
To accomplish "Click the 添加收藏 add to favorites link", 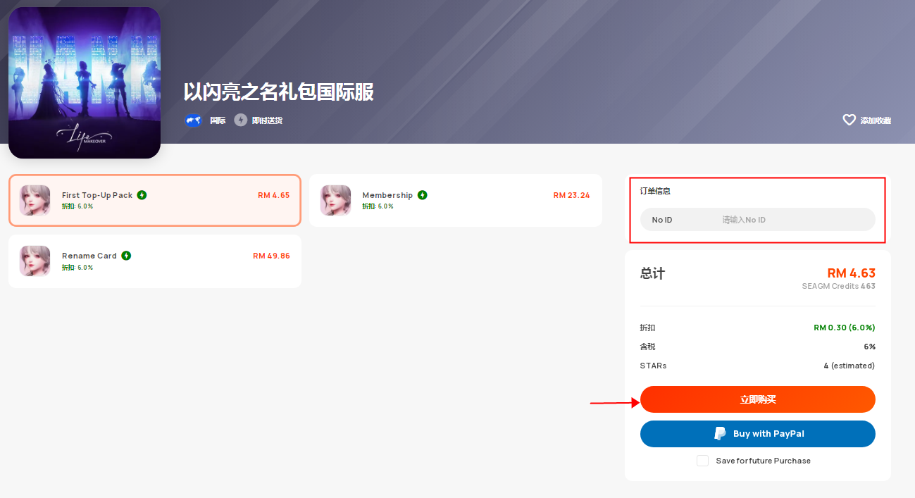I will coord(876,120).
